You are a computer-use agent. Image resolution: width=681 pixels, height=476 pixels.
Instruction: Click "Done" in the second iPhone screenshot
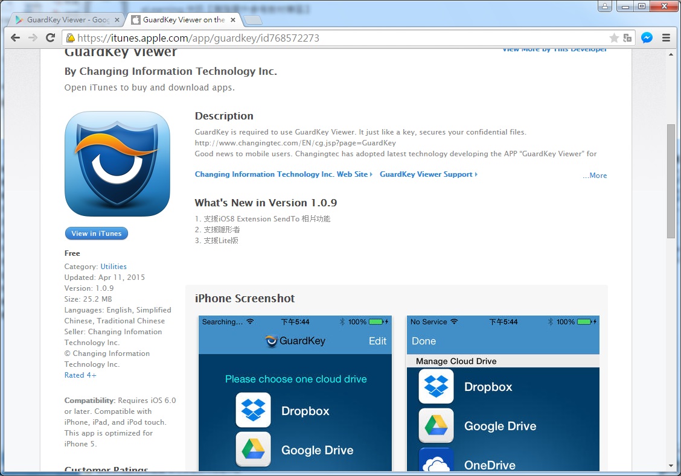tap(424, 341)
